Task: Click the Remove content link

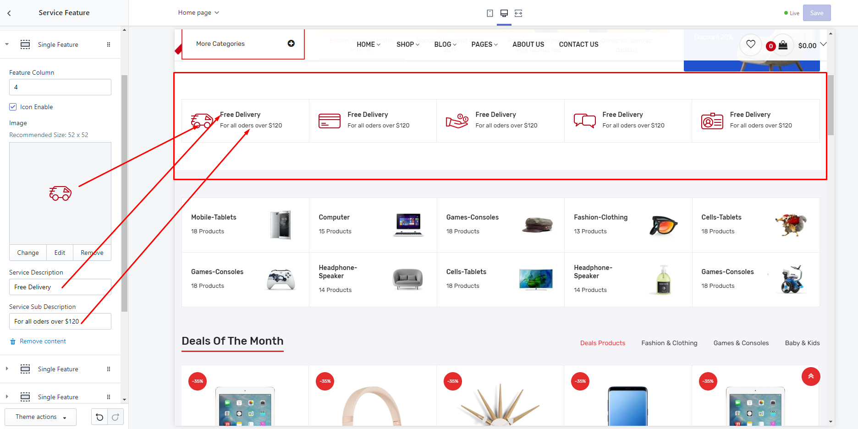Action: (x=43, y=341)
